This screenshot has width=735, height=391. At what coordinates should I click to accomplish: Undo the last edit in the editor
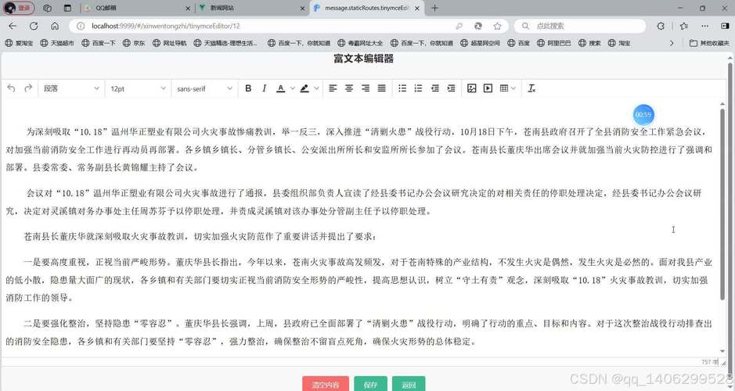[x=11, y=88]
